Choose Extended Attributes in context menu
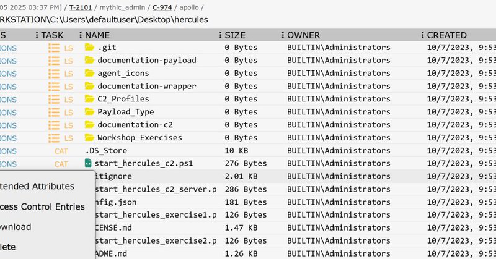This screenshot has width=496, height=259. [x=37, y=187]
